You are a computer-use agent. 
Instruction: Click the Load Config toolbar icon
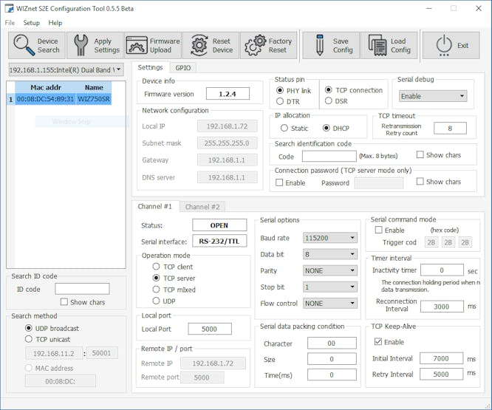(x=376, y=46)
